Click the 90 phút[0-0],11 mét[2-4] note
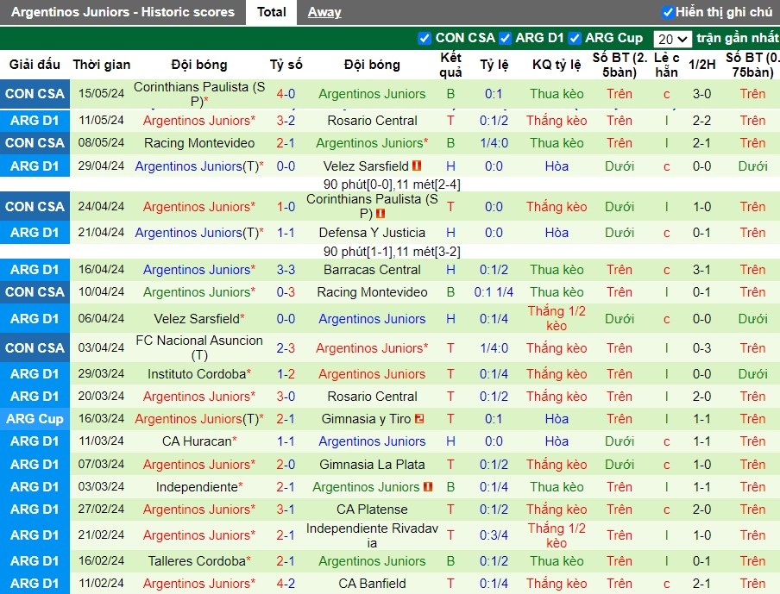This screenshot has width=780, height=594. [392, 184]
